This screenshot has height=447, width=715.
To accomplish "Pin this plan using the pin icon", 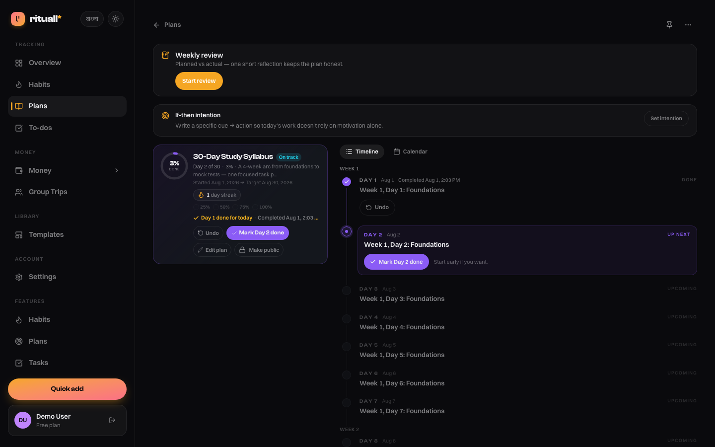I will pyautogui.click(x=669, y=25).
